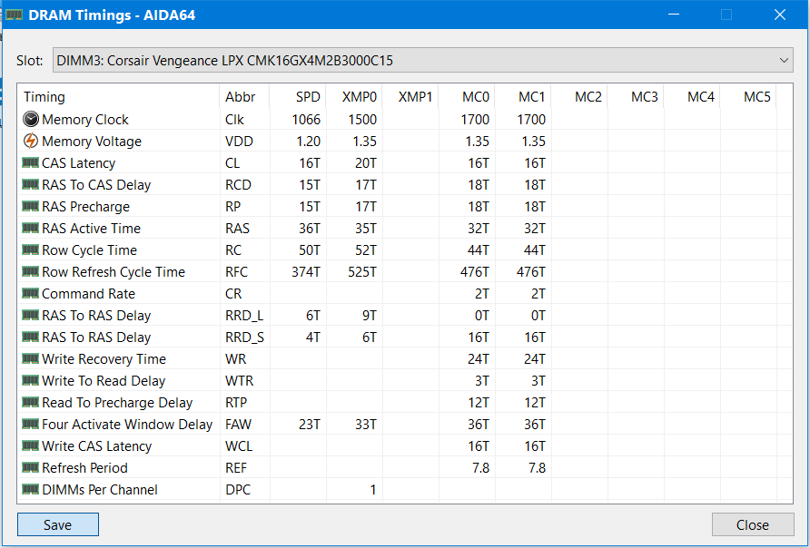Click the Write To Read Delay chip icon
The width and height of the screenshot is (810, 548).
31,380
